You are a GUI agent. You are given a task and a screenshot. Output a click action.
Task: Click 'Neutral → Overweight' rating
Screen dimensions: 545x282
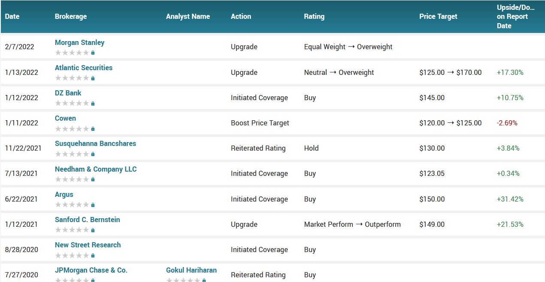click(x=339, y=72)
